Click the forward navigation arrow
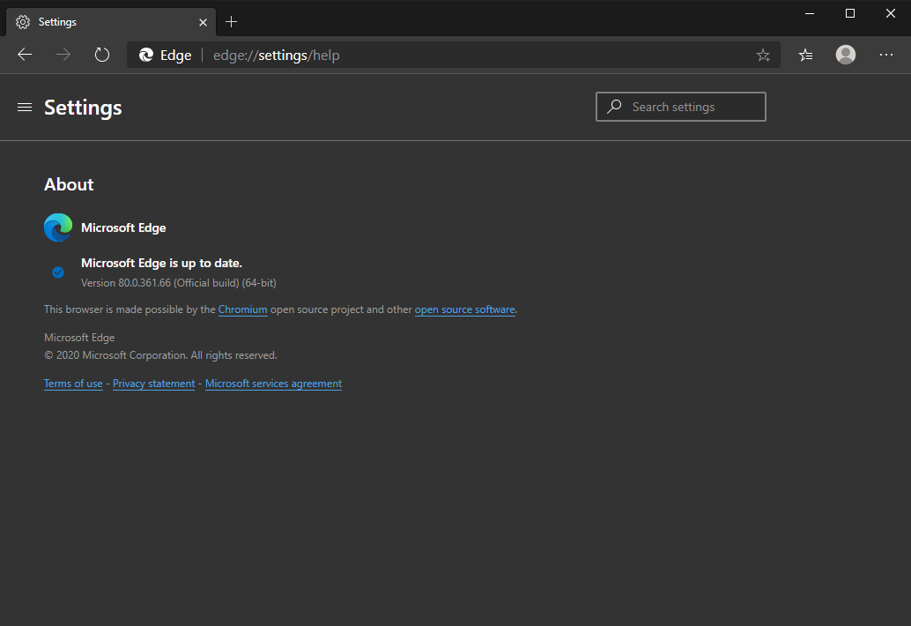Viewport: 911px width, 626px height. pos(63,55)
